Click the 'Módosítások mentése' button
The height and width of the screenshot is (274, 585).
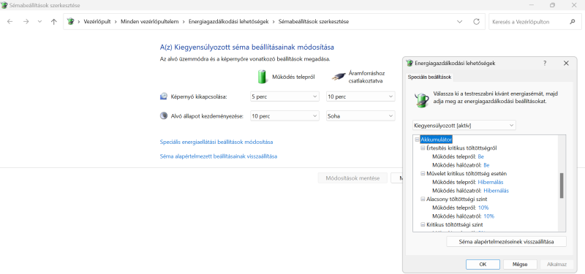(x=352, y=178)
